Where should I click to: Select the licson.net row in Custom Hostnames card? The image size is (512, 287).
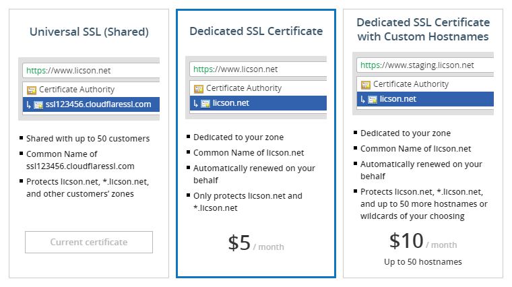425,99
